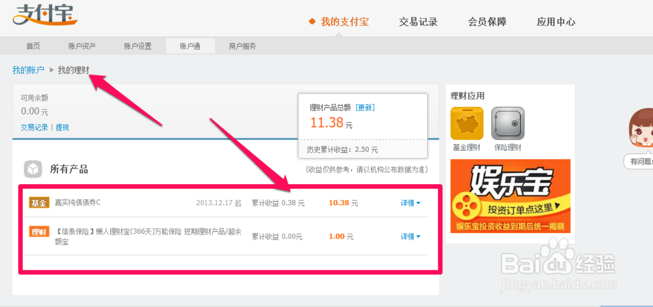The width and height of the screenshot is (653, 307).
Task: Open the 保险理财 safe app icon
Action: coord(507,123)
